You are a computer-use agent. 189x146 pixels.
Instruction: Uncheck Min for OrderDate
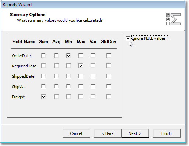[69, 55]
